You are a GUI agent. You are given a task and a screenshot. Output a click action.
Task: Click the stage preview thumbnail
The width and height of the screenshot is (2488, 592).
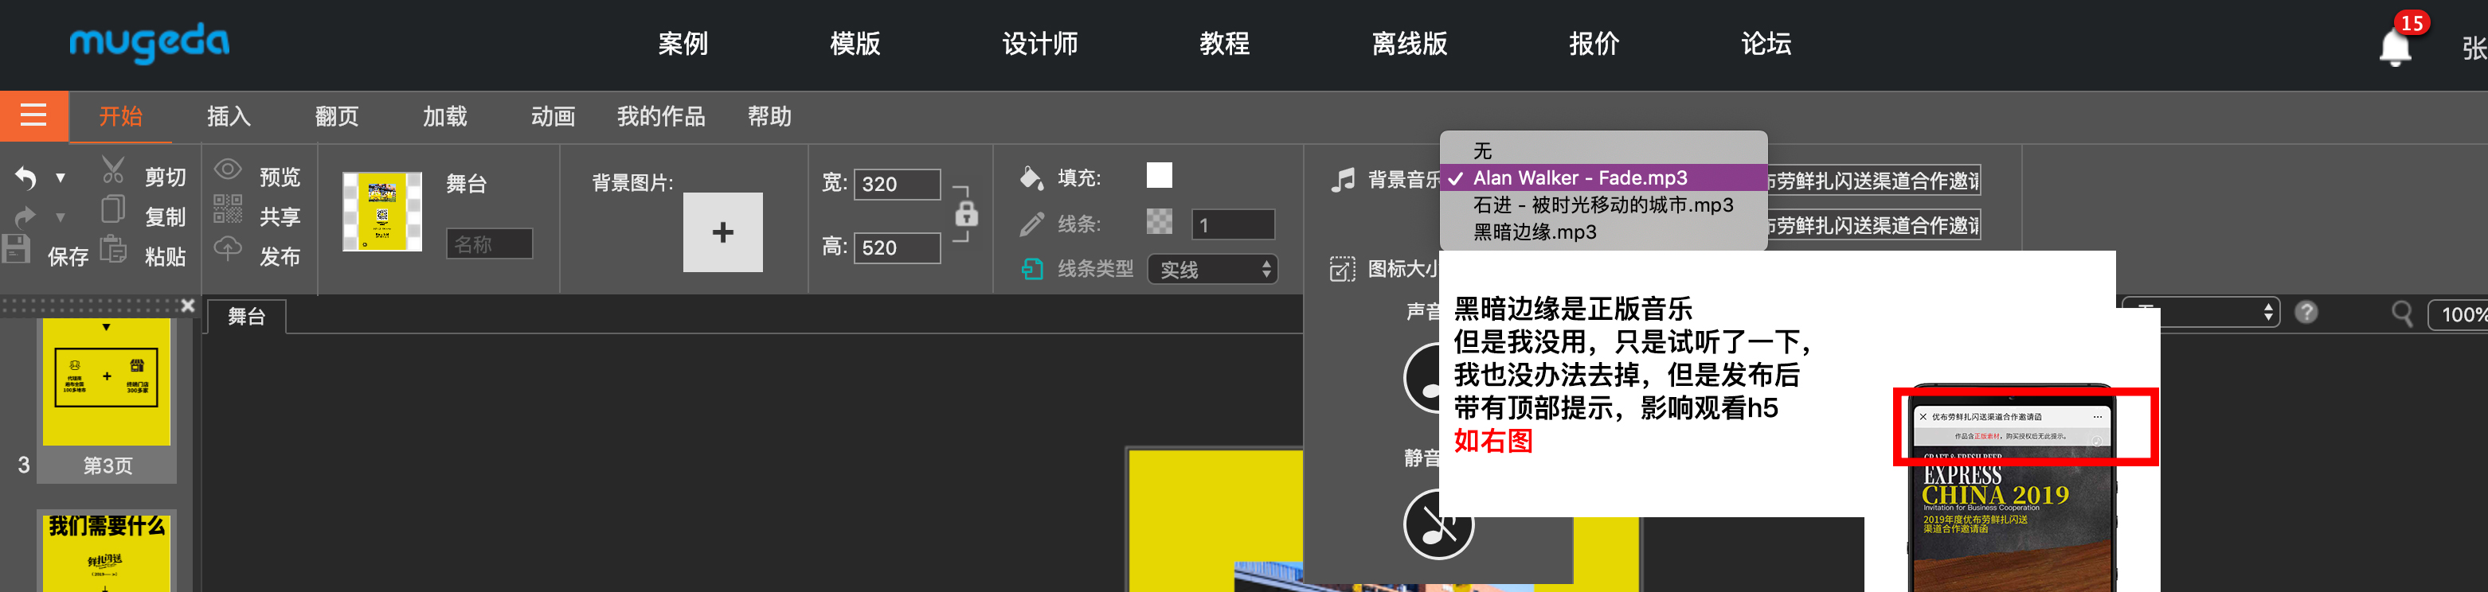(382, 212)
